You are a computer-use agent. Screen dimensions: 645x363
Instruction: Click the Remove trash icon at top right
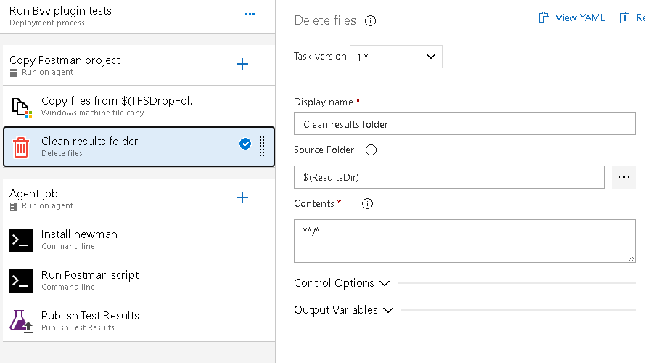[624, 17]
